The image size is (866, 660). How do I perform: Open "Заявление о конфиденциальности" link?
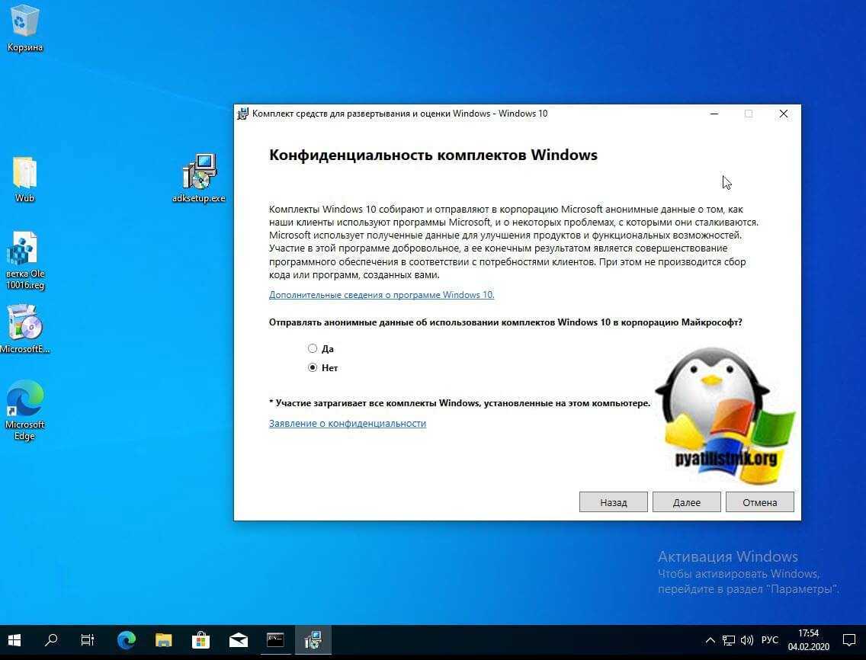347,424
